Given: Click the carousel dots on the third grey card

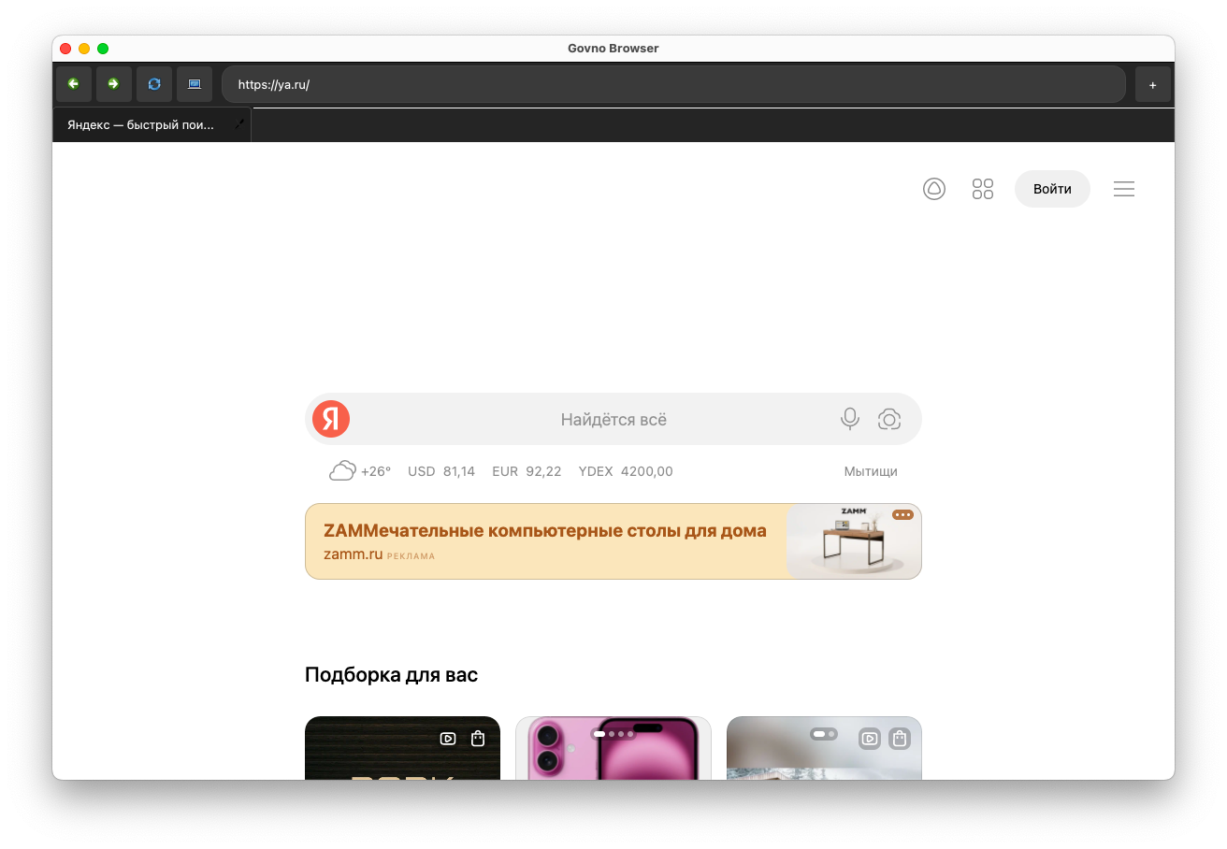Looking at the screenshot, I should 824,734.
